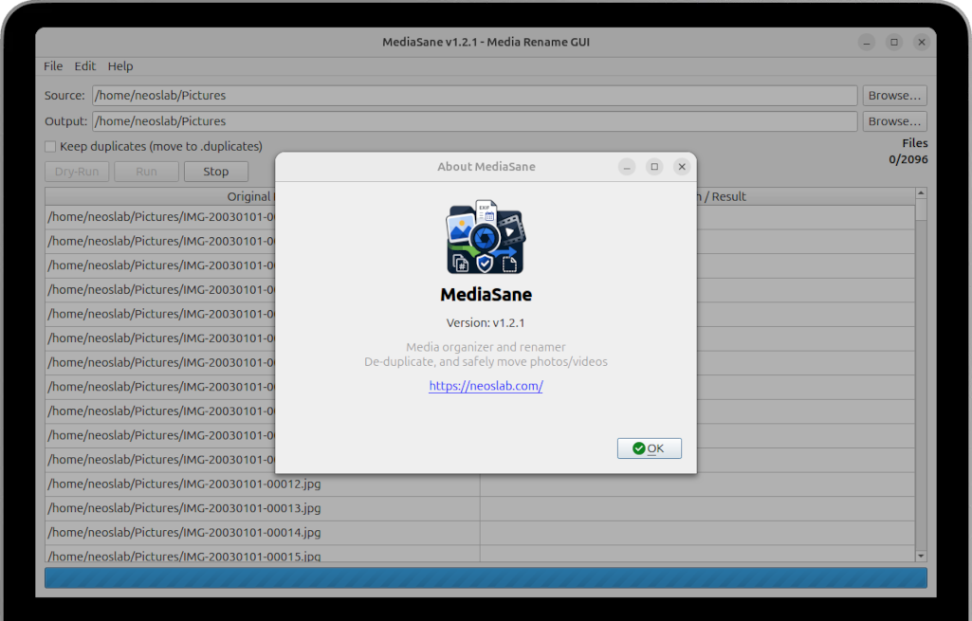Image resolution: width=972 pixels, height=621 pixels.
Task: Click the Source path input field
Action: coord(475,96)
